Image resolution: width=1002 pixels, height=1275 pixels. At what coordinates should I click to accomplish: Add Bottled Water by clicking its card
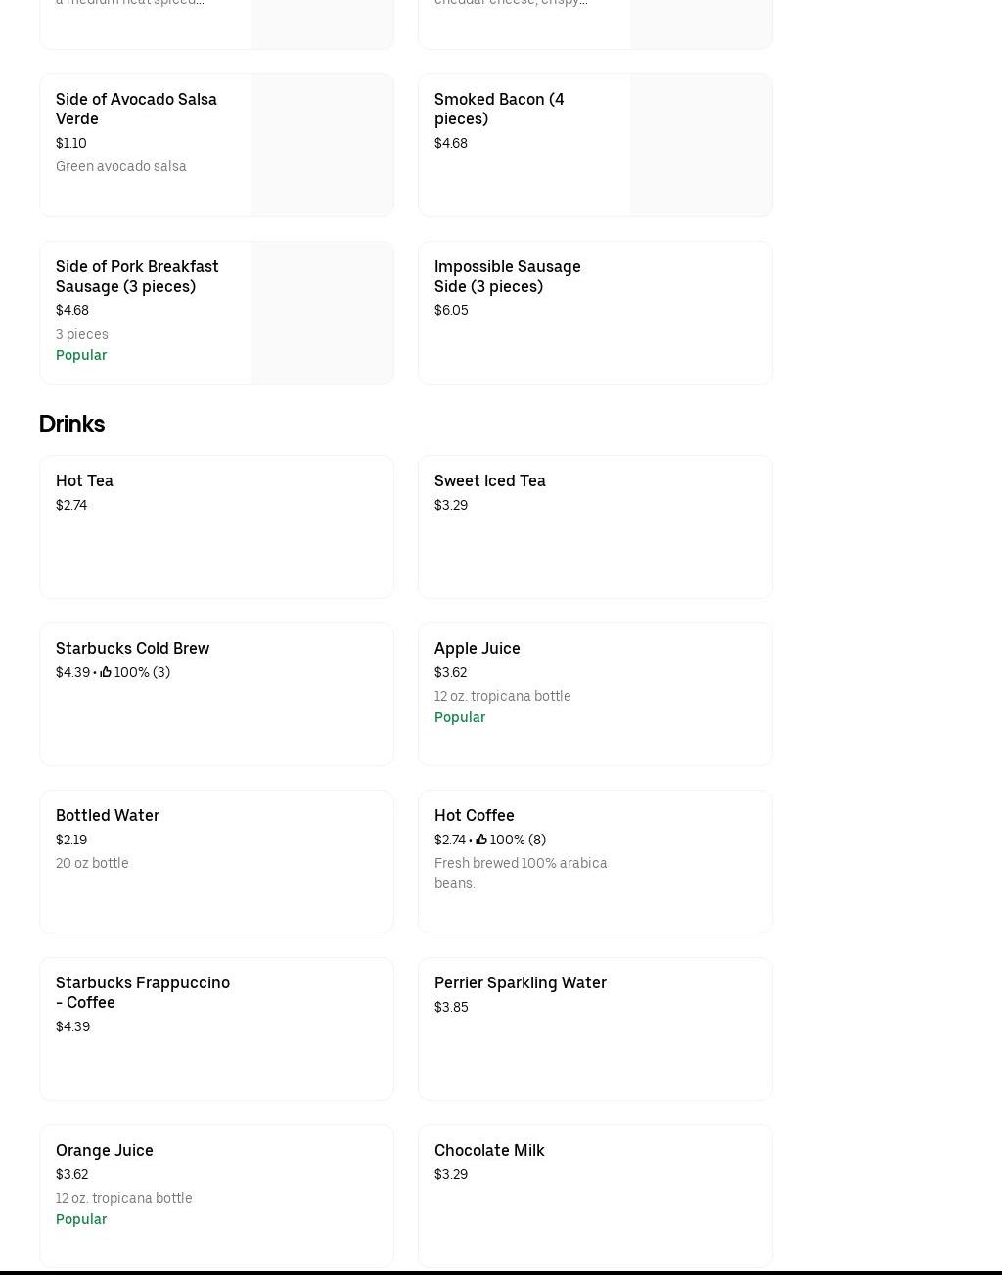click(x=215, y=861)
